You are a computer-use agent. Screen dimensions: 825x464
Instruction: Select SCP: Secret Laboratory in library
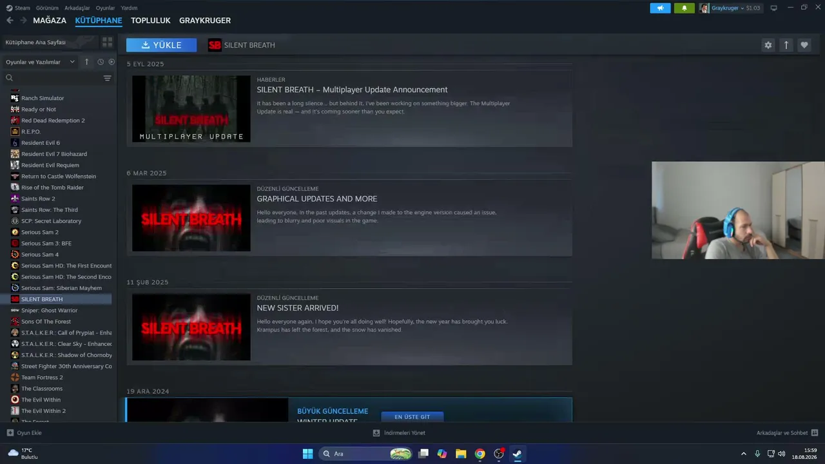(x=51, y=221)
